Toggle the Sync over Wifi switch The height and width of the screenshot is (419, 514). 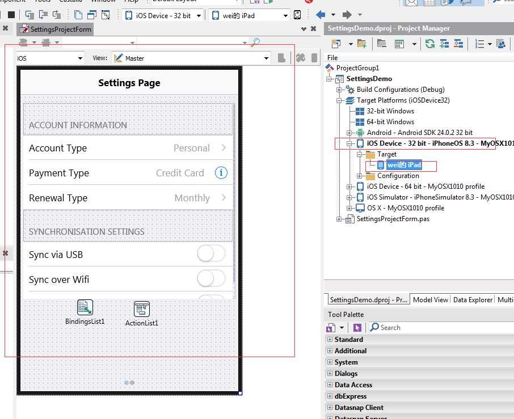(211, 278)
